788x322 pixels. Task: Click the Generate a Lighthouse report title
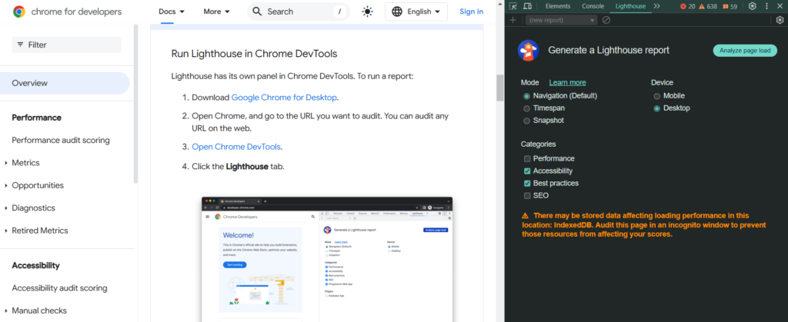(x=609, y=50)
